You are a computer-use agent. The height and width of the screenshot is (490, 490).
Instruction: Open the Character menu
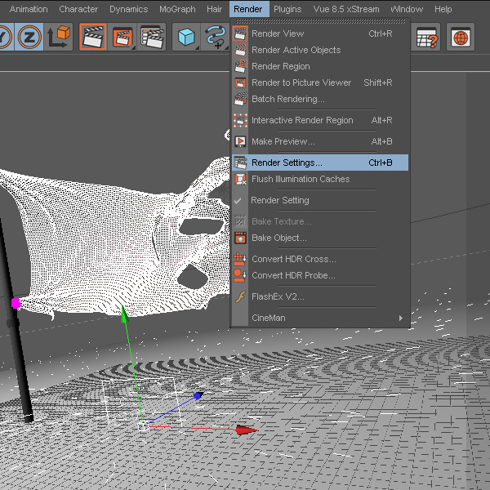(78, 9)
